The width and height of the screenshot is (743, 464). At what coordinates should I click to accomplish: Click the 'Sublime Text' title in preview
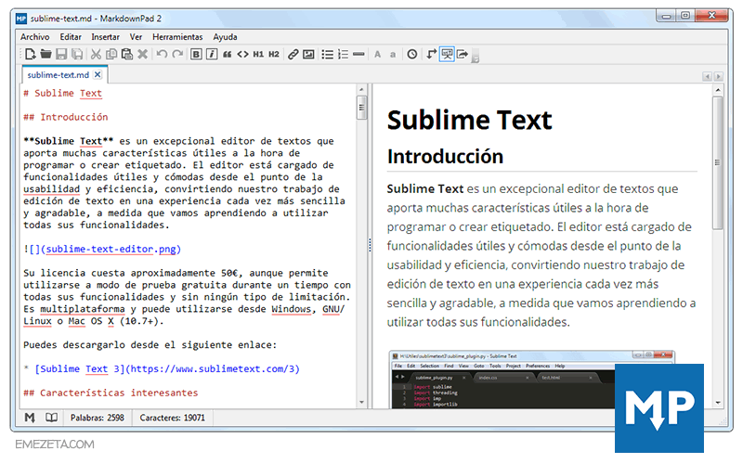(x=470, y=120)
